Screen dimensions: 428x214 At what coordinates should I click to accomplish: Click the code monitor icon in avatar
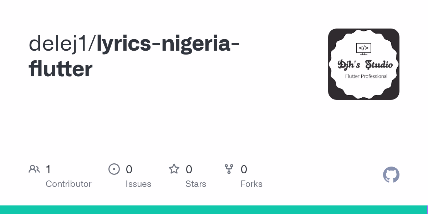click(x=363, y=49)
